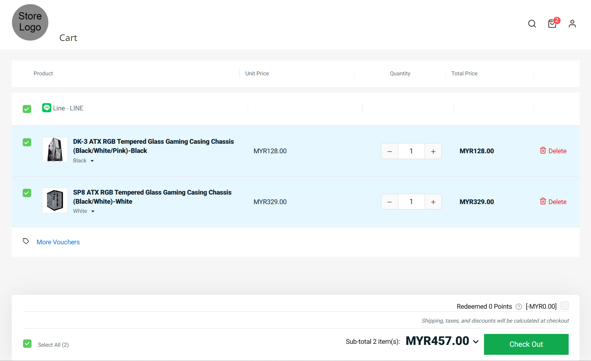
Task: Expand the sub-total MYR457.00 breakdown chevron
Action: [476, 342]
